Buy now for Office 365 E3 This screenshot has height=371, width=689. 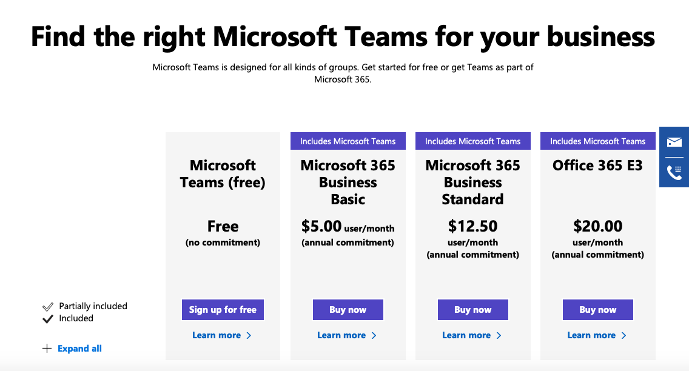click(x=597, y=310)
